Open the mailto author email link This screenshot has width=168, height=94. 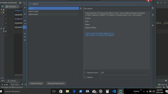click(100, 33)
